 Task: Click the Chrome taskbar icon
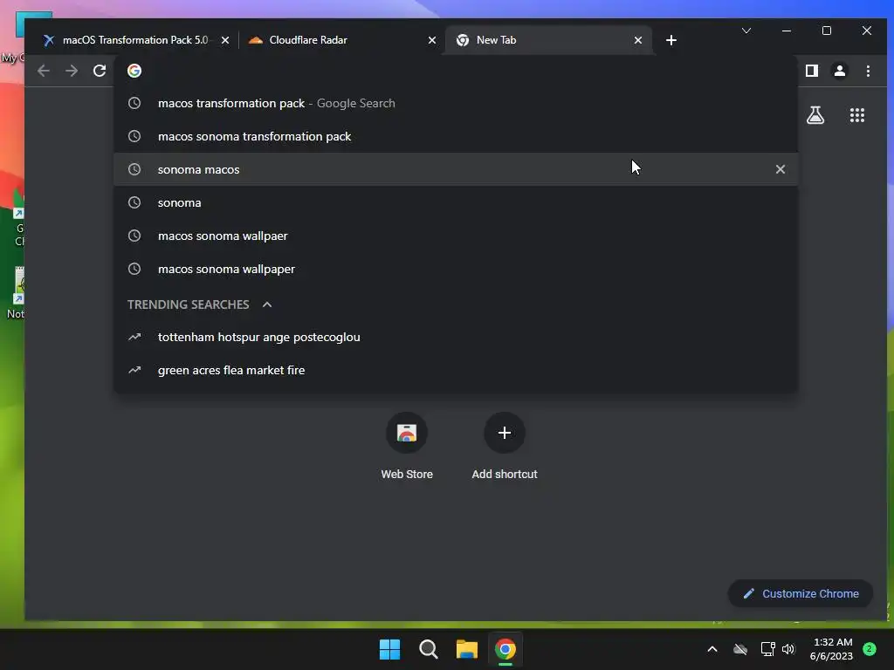click(x=505, y=649)
